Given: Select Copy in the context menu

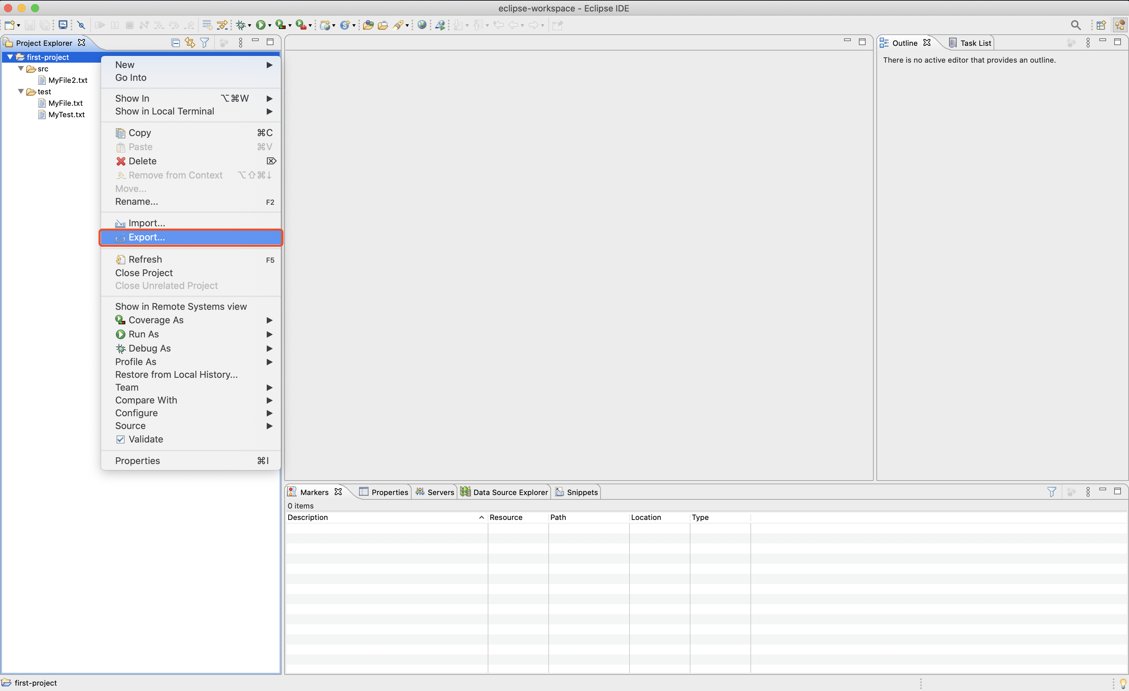Looking at the screenshot, I should [191, 133].
